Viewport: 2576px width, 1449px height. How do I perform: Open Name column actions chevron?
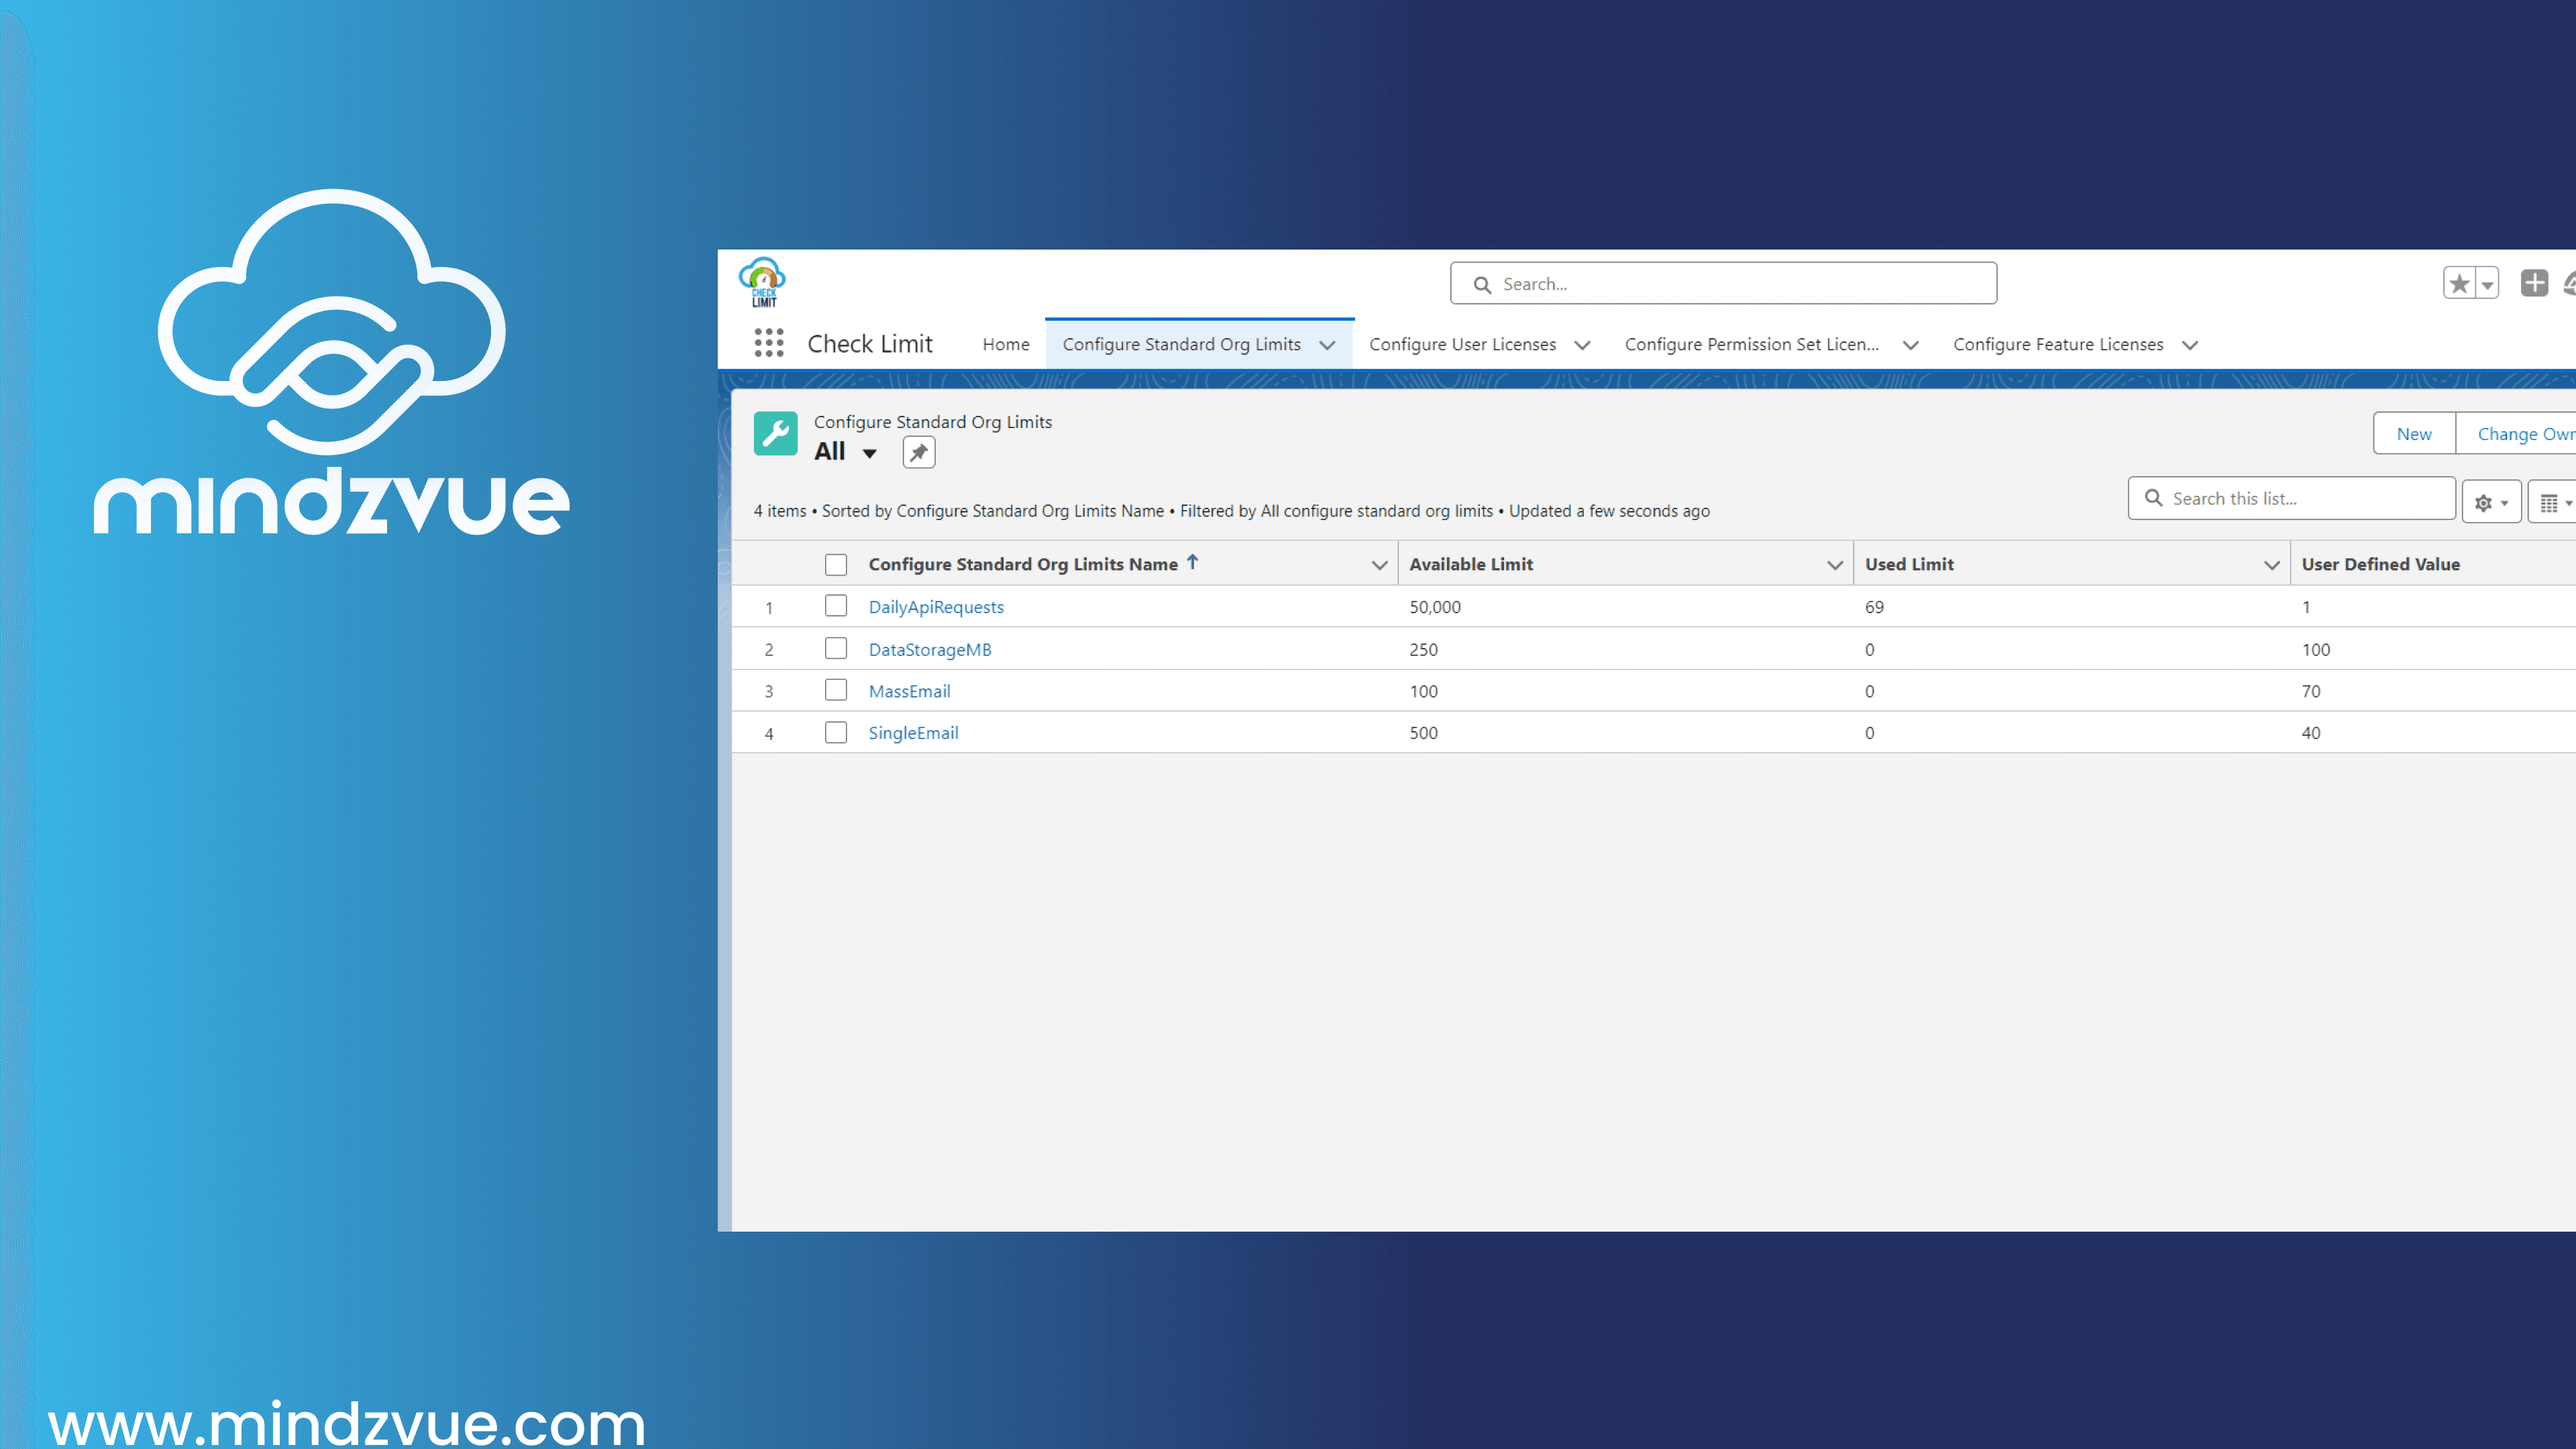(x=1379, y=565)
